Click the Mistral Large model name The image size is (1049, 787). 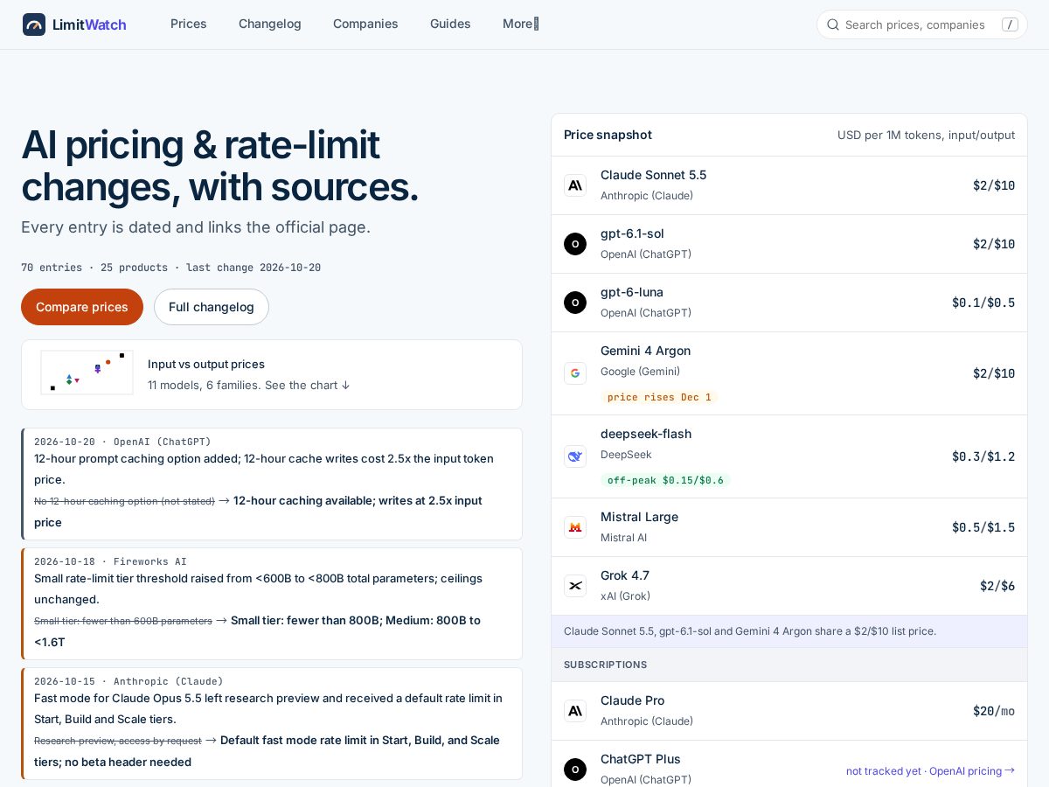tap(639, 517)
